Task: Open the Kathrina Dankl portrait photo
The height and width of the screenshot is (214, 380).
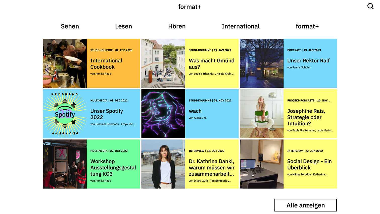Action: (x=163, y=164)
